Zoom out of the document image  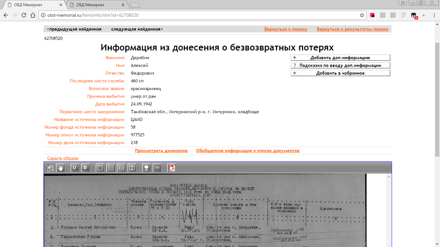tap(85, 168)
